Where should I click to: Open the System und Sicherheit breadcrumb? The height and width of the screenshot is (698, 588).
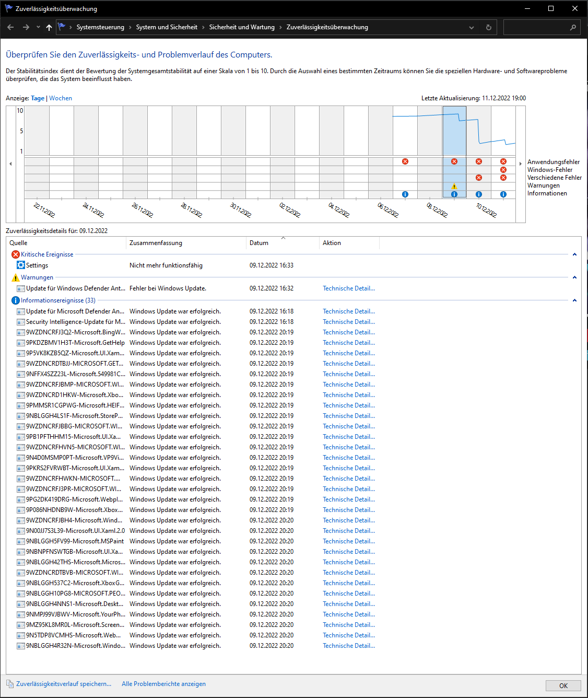click(x=167, y=27)
